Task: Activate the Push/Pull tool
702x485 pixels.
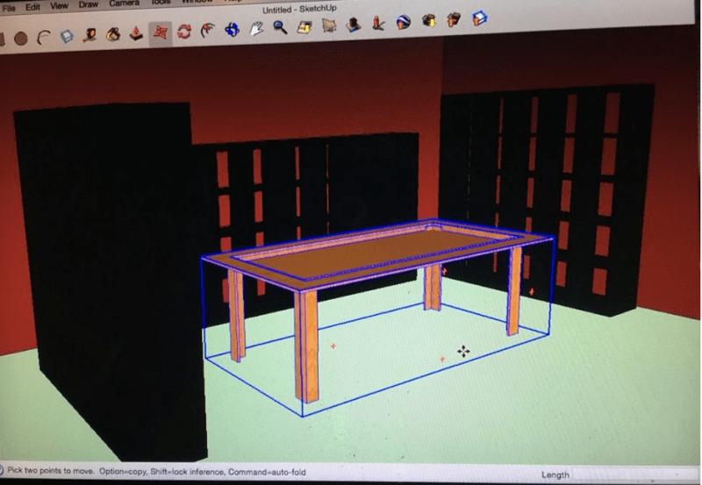Action: pyautogui.click(x=136, y=34)
